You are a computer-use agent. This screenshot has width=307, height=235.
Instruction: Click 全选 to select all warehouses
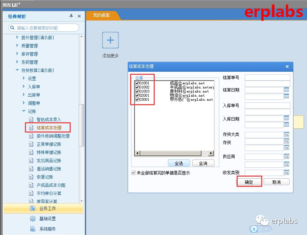click(179, 163)
